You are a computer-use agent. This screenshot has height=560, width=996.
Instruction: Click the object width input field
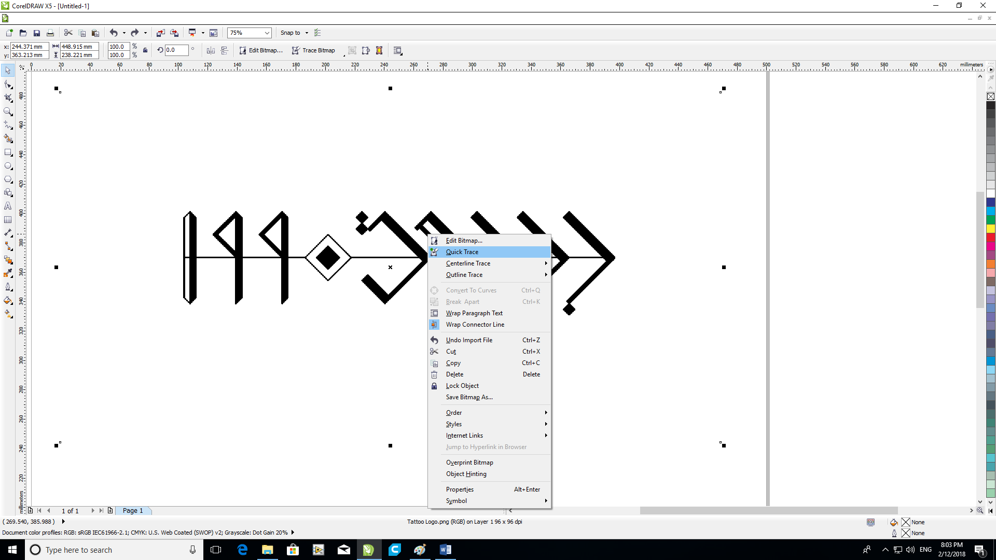[x=79, y=47]
